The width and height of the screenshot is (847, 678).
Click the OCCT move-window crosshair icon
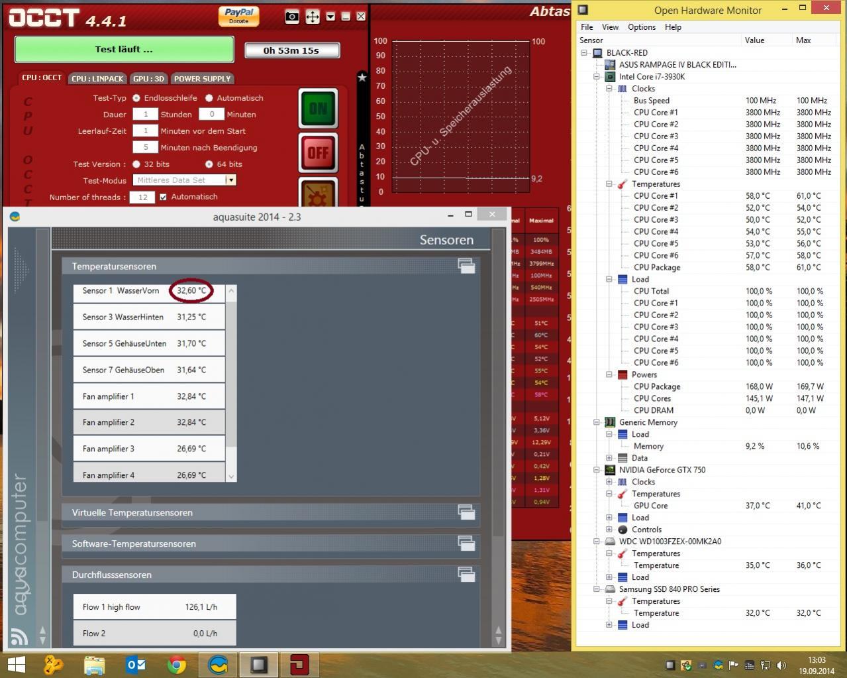[313, 17]
